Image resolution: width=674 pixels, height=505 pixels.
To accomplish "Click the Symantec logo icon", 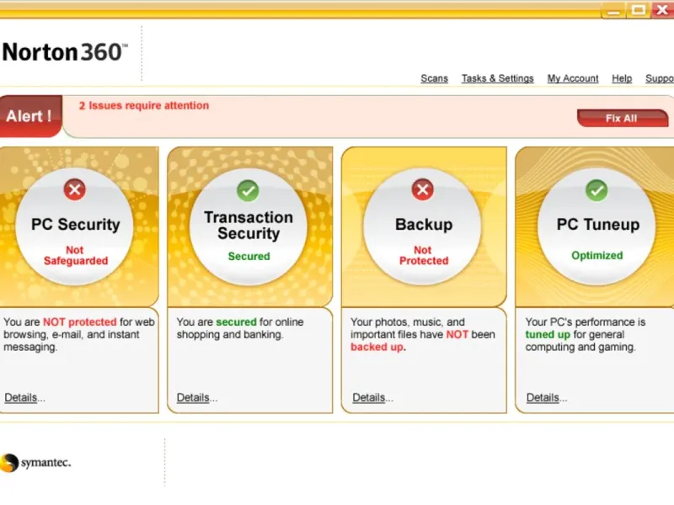I will (x=8, y=463).
